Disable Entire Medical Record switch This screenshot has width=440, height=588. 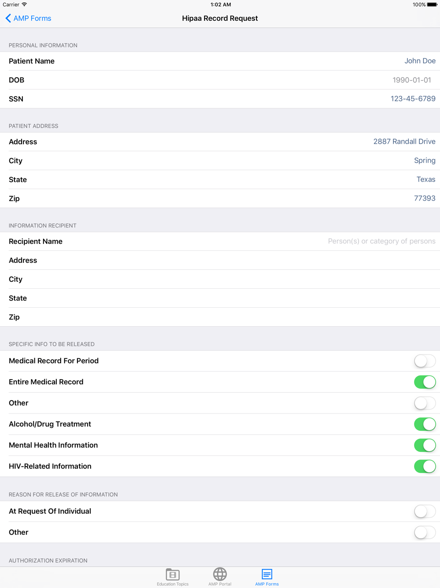425,382
